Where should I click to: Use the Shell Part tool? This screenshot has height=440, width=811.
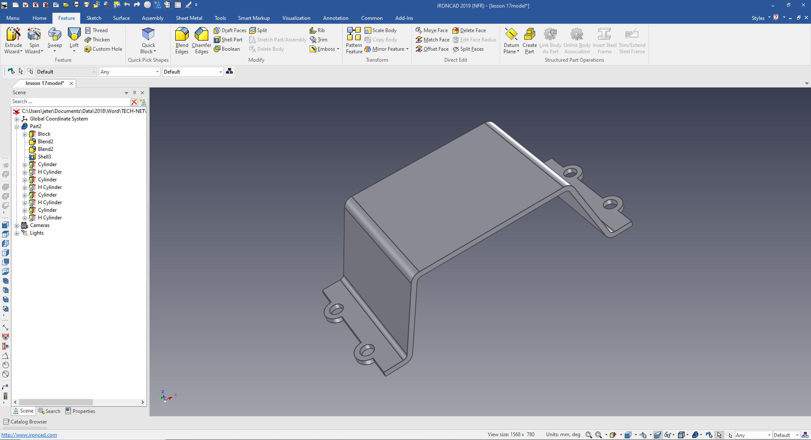pyautogui.click(x=228, y=40)
